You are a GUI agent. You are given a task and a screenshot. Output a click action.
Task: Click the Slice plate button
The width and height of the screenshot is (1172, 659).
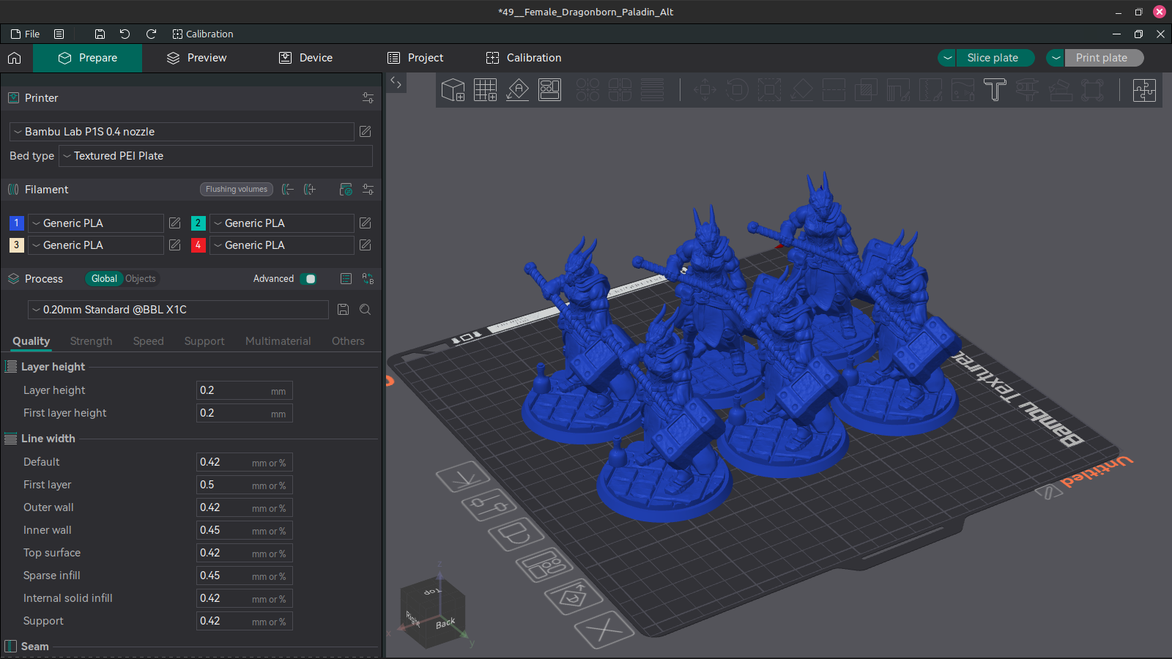click(995, 58)
